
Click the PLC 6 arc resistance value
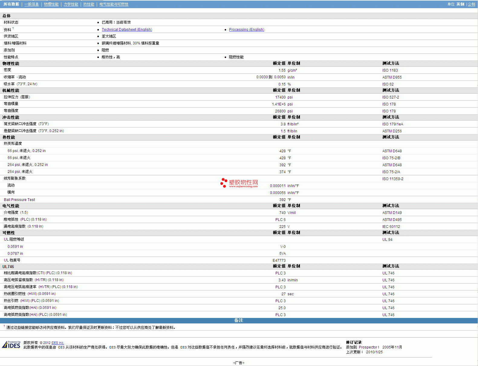[280, 220]
